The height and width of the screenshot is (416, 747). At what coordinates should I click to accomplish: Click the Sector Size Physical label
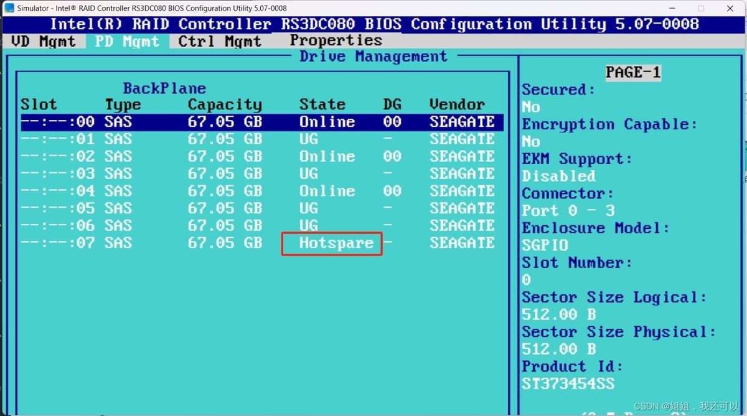pyautogui.click(x=619, y=332)
